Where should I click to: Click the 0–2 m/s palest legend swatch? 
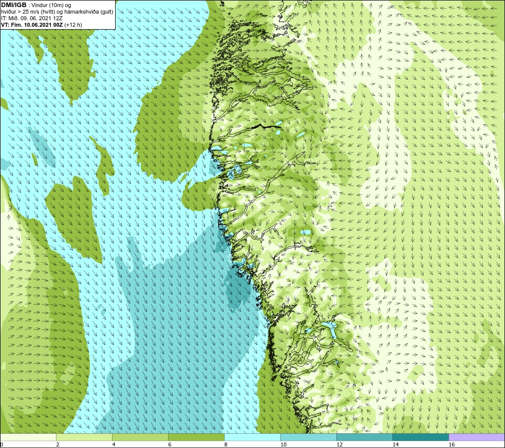[x=28, y=437]
